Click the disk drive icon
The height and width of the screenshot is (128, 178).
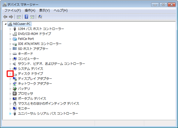pyautogui.click(x=15, y=74)
